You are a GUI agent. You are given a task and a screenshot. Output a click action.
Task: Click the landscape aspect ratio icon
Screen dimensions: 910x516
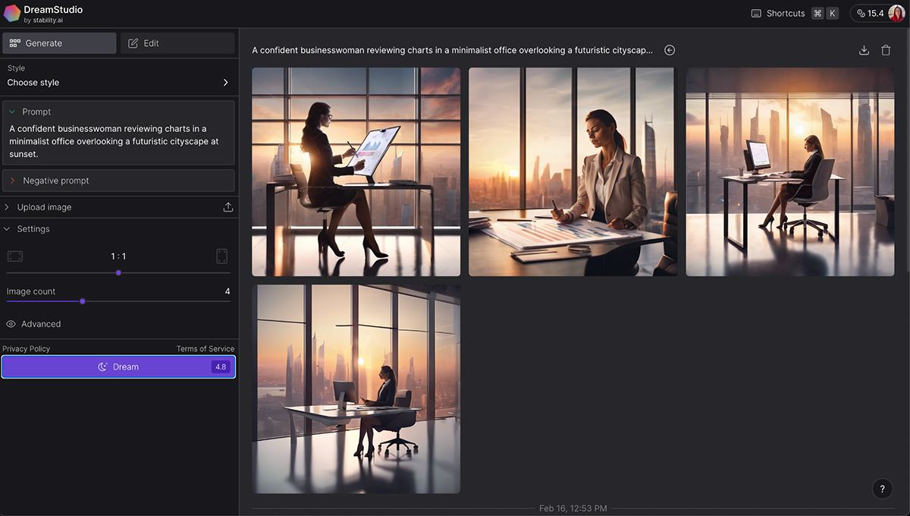coord(15,256)
